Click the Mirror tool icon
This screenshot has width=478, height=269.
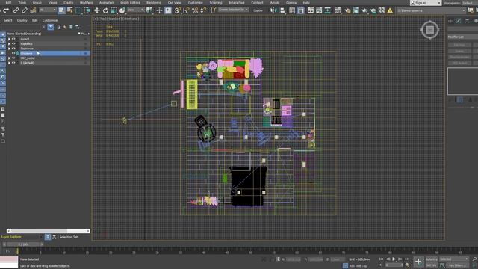pyautogui.click(x=273, y=10)
